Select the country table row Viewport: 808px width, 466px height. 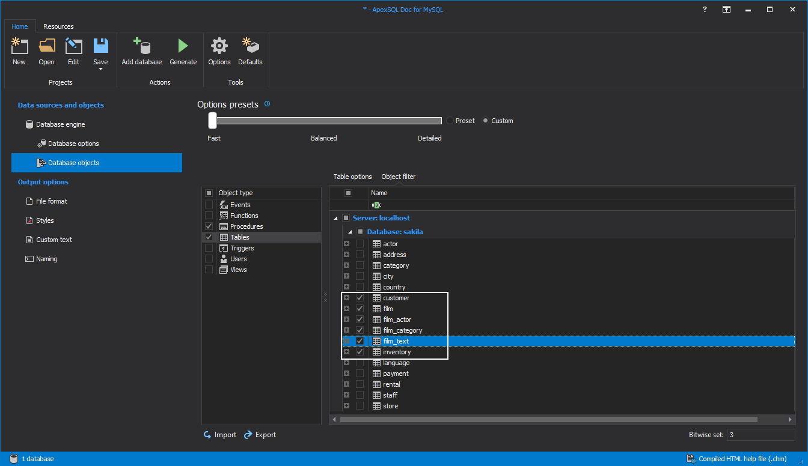pos(569,287)
